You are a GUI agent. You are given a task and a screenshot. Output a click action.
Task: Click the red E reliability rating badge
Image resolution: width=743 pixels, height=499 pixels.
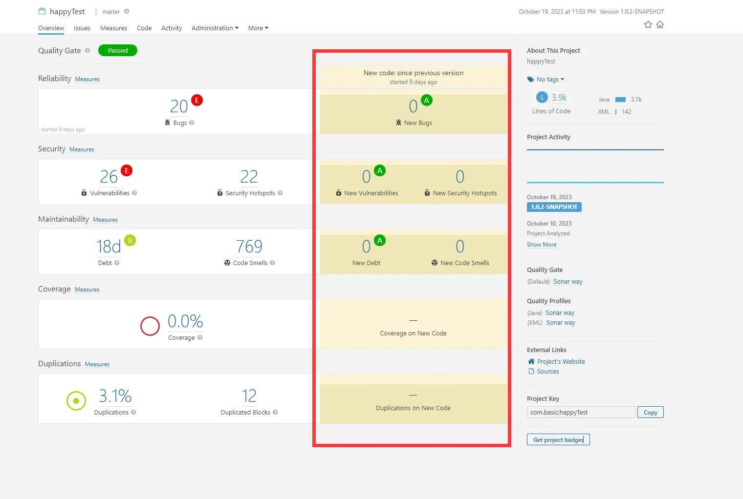[x=197, y=100]
